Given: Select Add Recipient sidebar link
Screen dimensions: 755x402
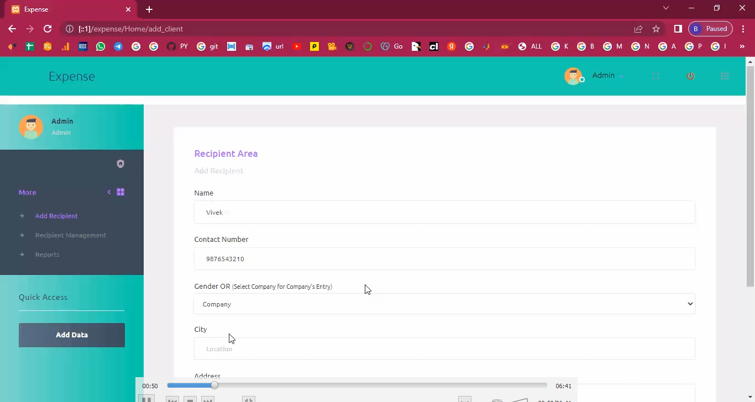Looking at the screenshot, I should 56,216.
